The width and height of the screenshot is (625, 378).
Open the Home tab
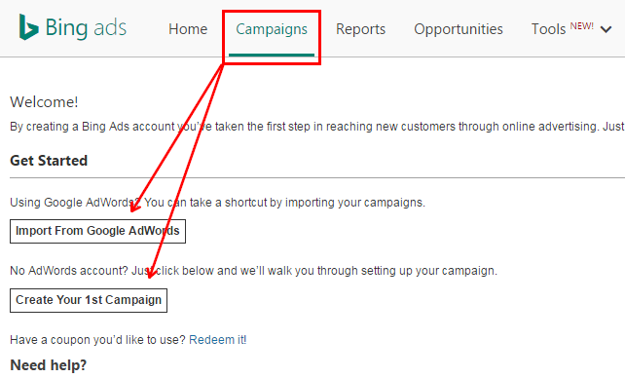(x=188, y=29)
